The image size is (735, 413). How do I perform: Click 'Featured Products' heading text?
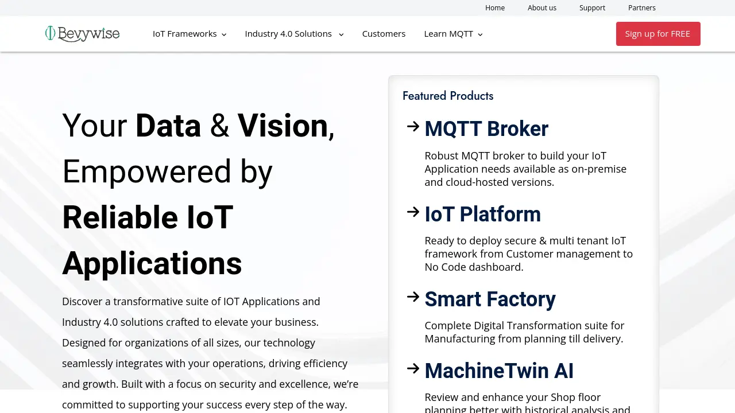point(448,96)
